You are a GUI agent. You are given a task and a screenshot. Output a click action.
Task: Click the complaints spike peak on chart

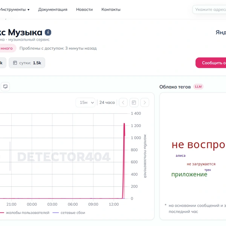[124, 124]
